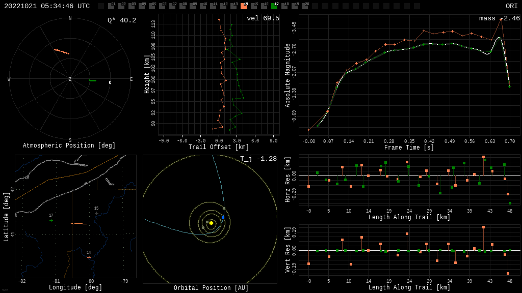Viewport: 522px width, 293px height.
Task: Select station indicator 04 in top bar
Action: click(x=142, y=6)
